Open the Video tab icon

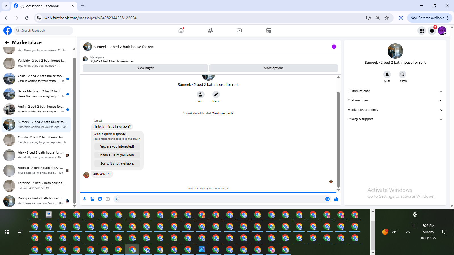tap(239, 31)
